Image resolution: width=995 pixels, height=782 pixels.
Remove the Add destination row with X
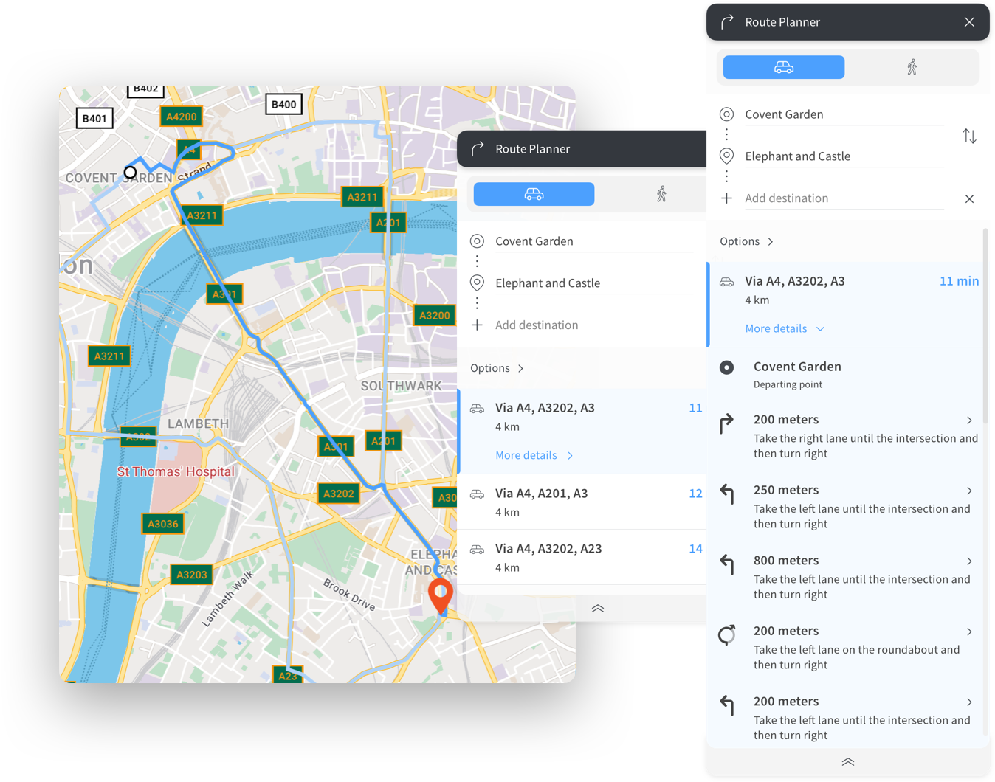click(969, 198)
